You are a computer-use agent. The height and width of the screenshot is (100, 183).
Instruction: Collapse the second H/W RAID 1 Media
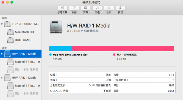tap(2, 78)
